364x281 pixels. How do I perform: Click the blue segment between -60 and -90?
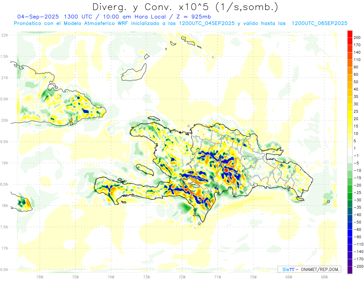coord(350,233)
